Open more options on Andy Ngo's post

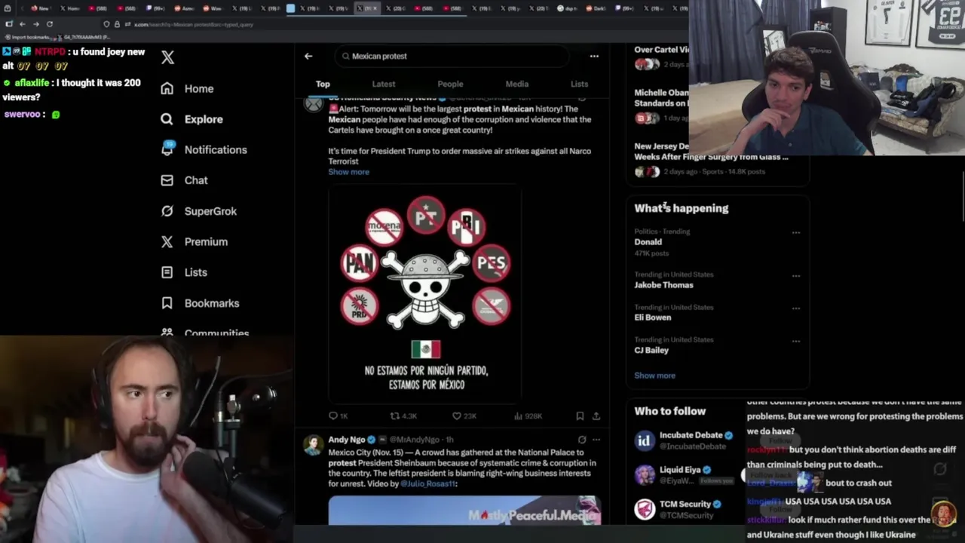(596, 440)
